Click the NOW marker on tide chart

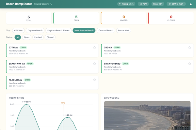[63, 103]
